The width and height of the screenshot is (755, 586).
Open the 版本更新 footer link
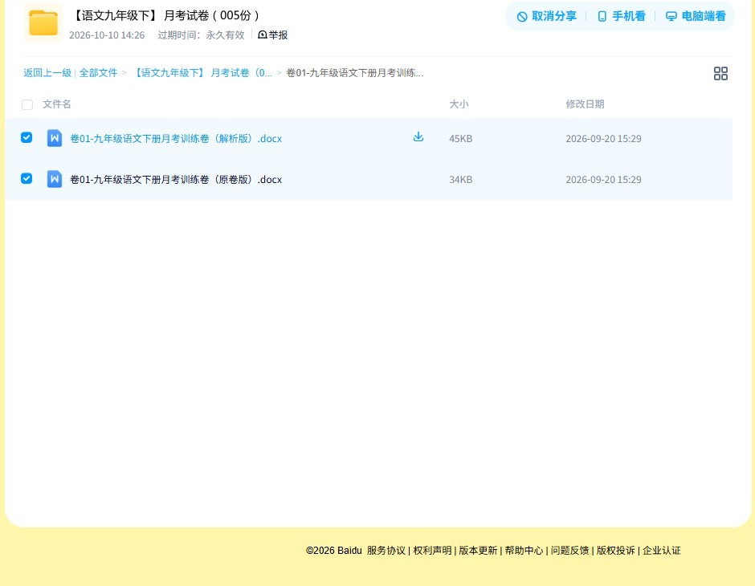pyautogui.click(x=478, y=551)
